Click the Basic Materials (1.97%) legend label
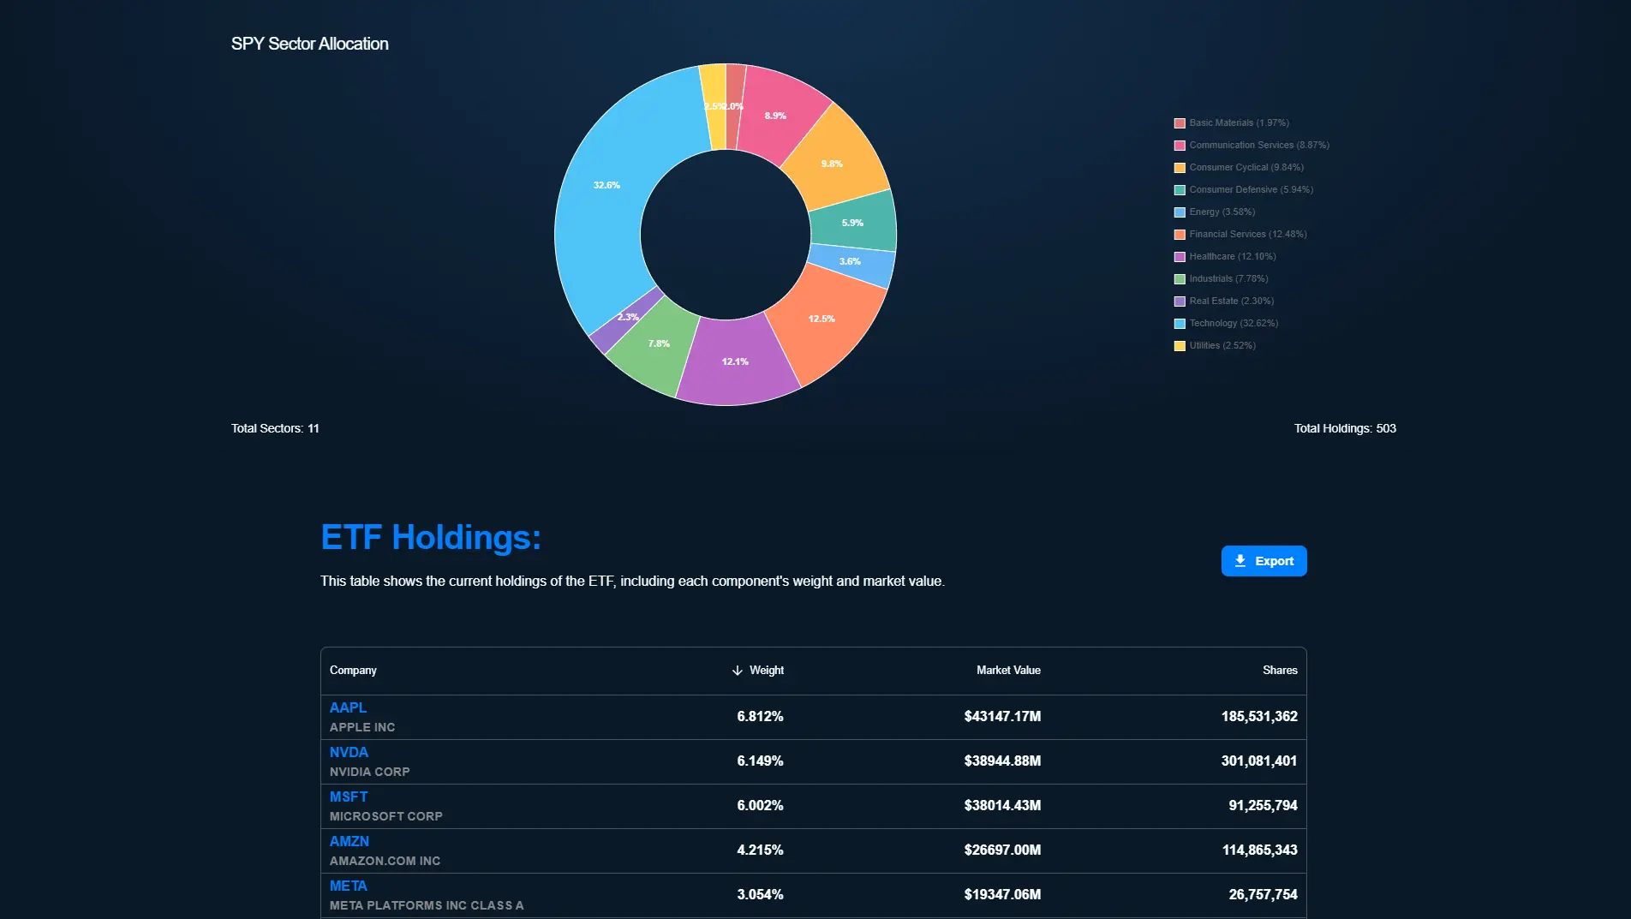1631x919 pixels. 1239,123
